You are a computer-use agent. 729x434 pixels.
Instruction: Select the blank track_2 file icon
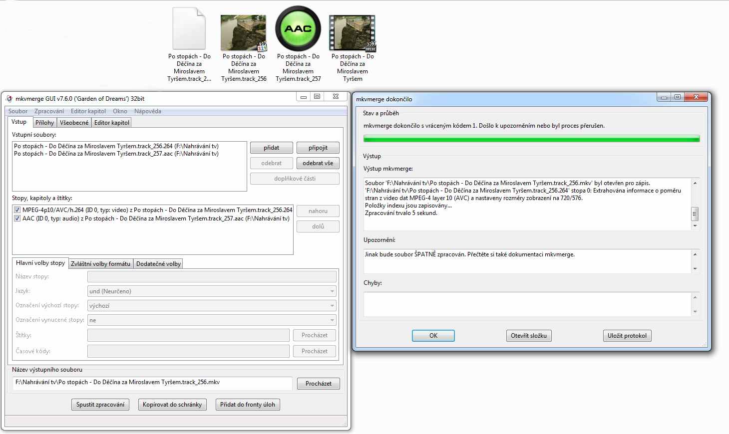click(x=189, y=28)
